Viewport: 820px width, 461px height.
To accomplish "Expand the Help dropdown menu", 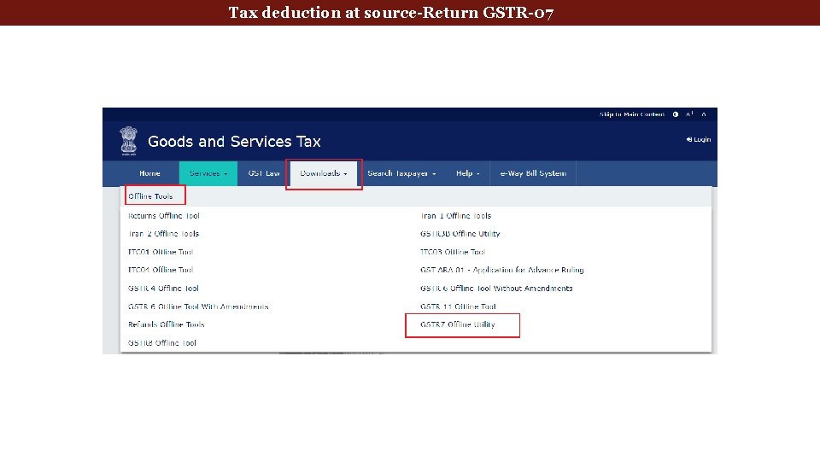I will coord(467,173).
